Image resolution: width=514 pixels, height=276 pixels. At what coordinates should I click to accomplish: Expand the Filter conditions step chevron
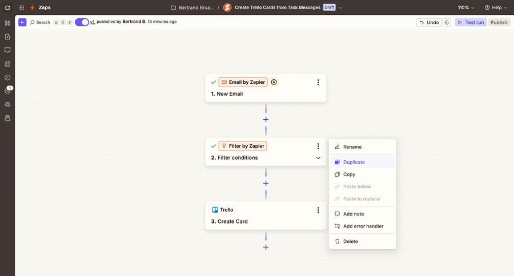318,158
